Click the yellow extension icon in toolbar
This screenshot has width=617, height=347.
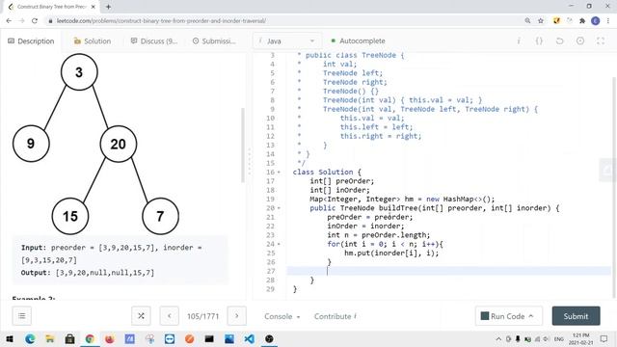(x=556, y=21)
